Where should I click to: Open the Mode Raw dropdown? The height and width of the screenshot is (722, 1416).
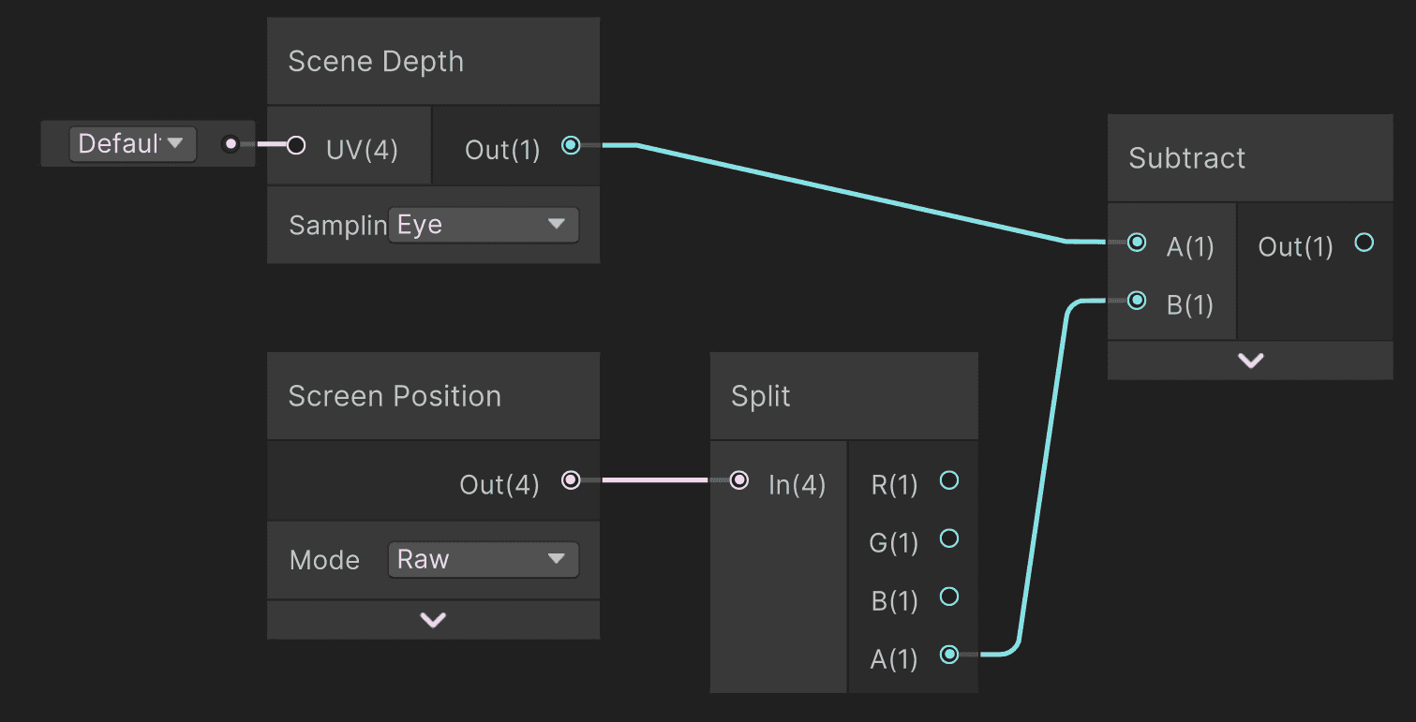483,560
